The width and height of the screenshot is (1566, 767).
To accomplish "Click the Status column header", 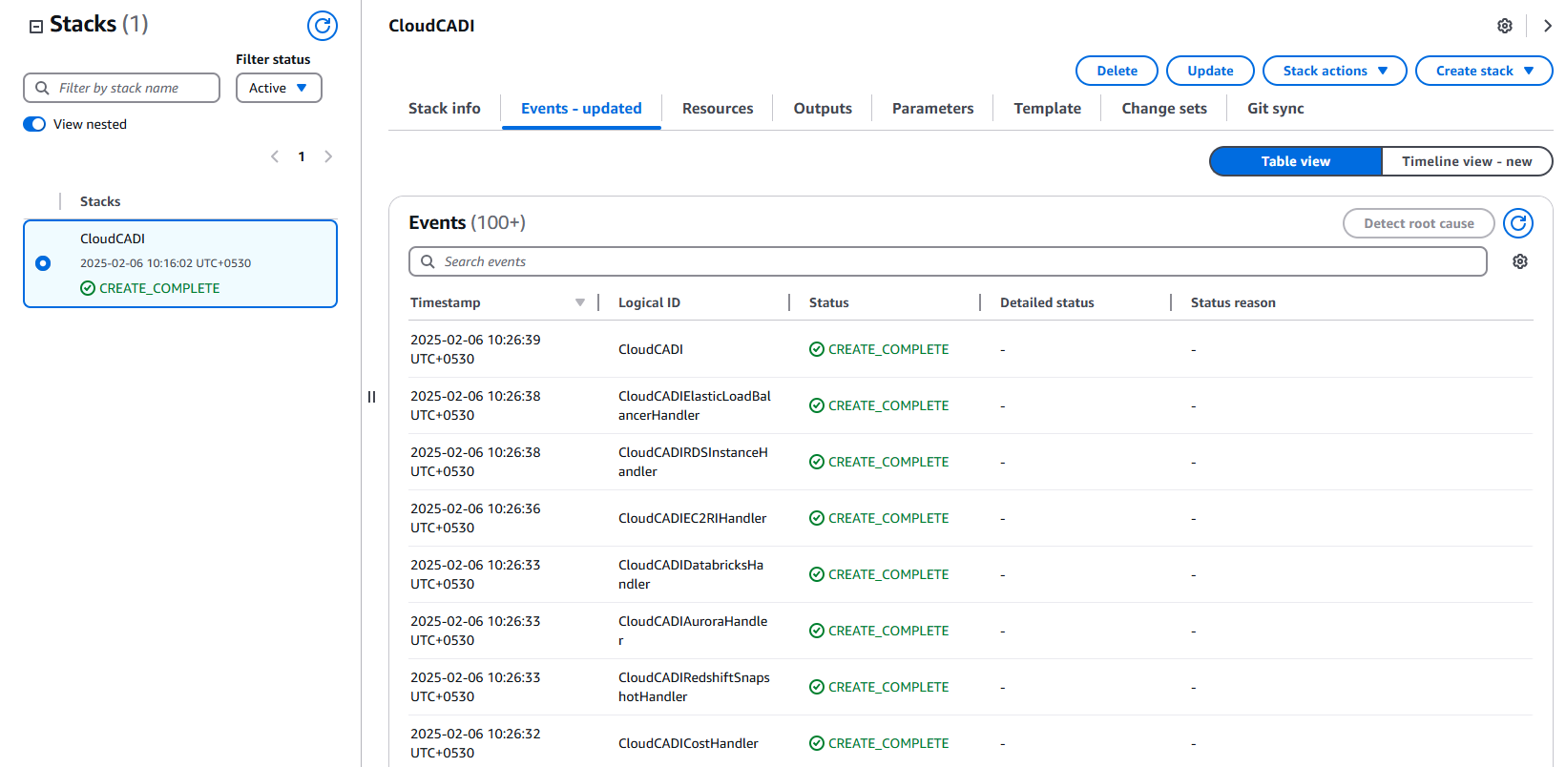I will click(x=828, y=302).
